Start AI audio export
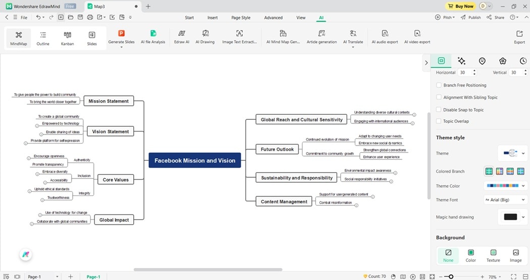530x280 pixels. pos(385,37)
